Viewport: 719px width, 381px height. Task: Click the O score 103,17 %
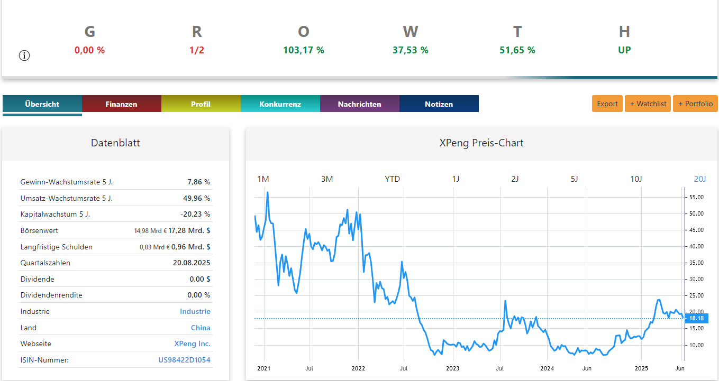coord(304,50)
